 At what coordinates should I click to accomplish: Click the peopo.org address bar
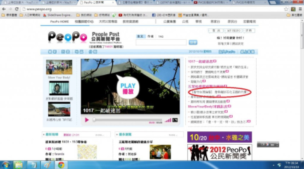coord(141,9)
